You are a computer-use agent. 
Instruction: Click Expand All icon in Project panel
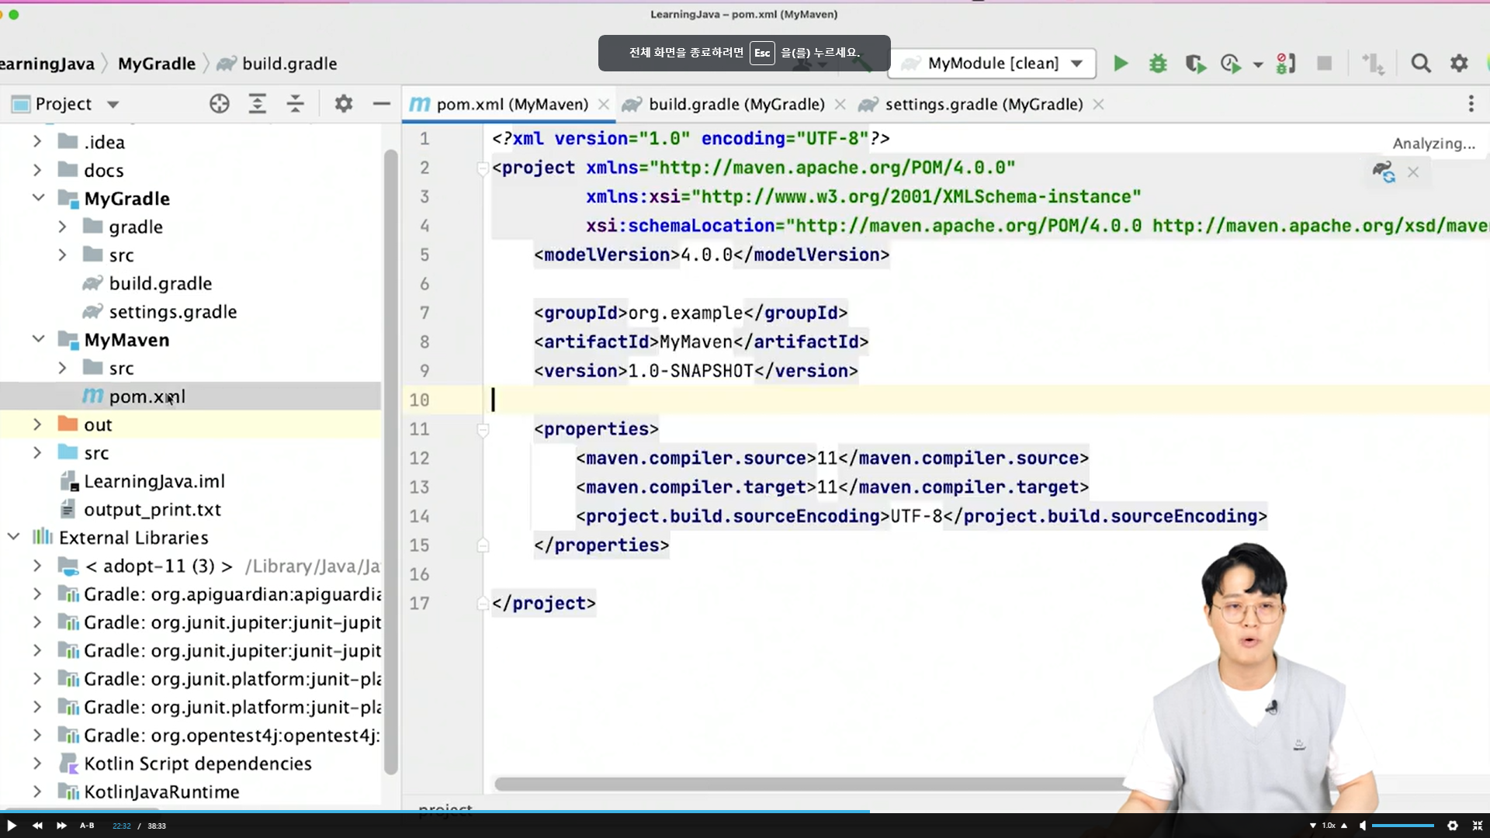(x=258, y=104)
